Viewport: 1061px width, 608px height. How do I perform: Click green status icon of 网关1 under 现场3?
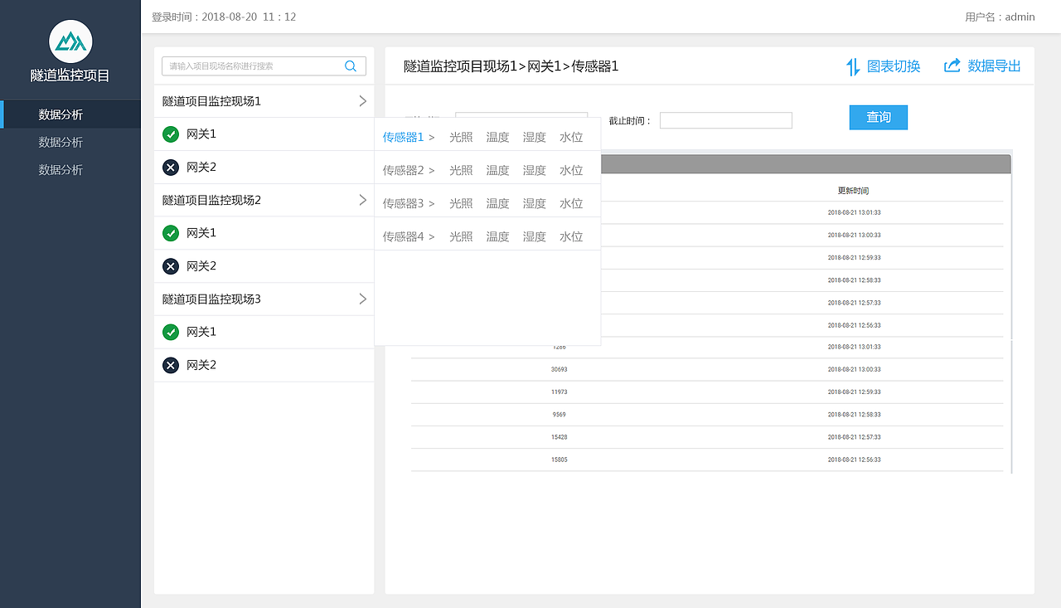(170, 332)
